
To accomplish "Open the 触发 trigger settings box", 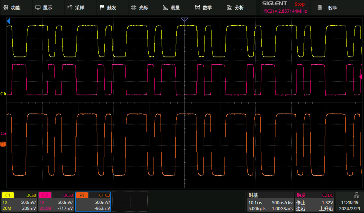I will pos(314,202).
